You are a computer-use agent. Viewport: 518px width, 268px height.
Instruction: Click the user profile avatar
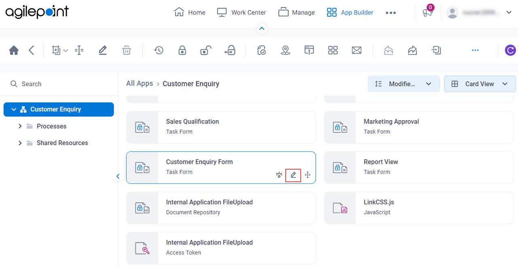pos(452,13)
